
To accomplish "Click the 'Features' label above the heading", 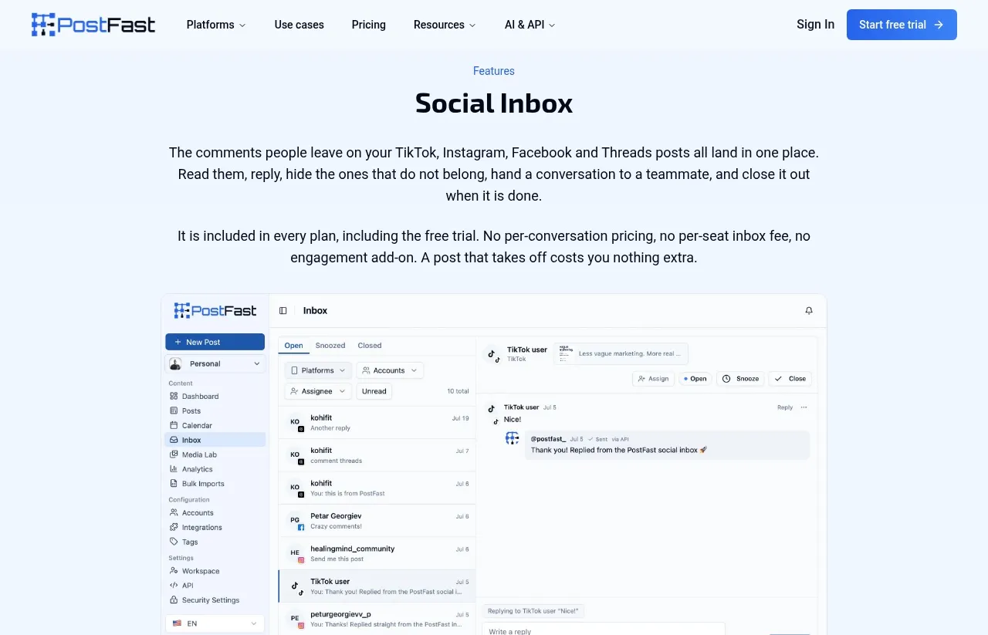I will (x=494, y=71).
